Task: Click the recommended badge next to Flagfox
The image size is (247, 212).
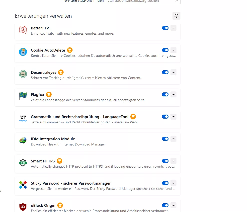Action: click(x=49, y=94)
